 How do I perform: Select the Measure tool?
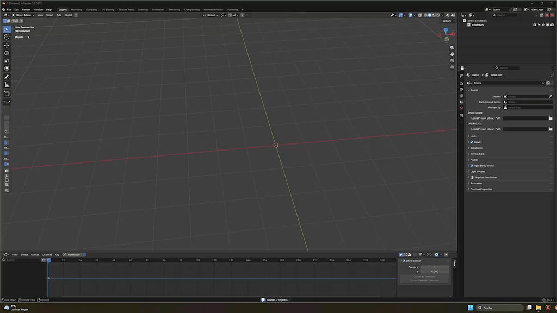(x=7, y=85)
